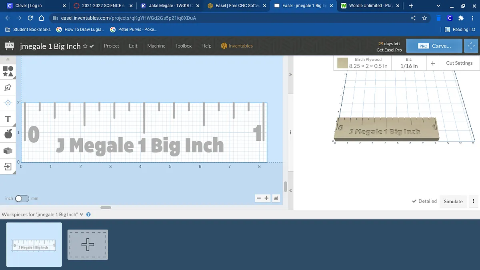
Task: Choose the drill point target tool
Action: pos(8,103)
